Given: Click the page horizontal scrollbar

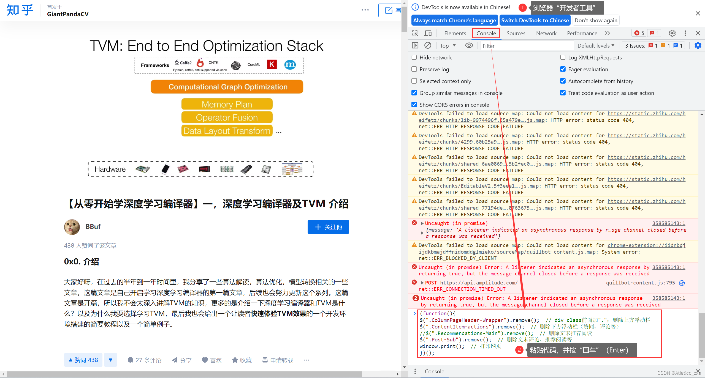Looking at the screenshot, I should tap(185, 374).
